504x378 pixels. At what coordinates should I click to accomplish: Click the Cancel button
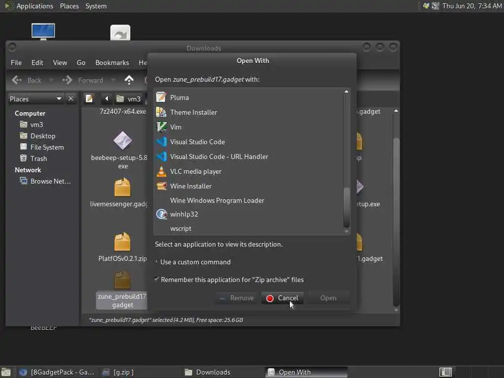[283, 298]
